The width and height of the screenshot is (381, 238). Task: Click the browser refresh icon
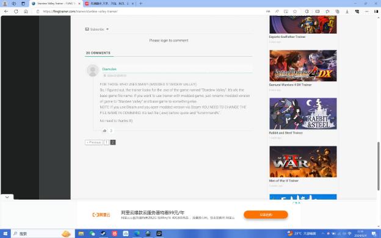click(16, 12)
